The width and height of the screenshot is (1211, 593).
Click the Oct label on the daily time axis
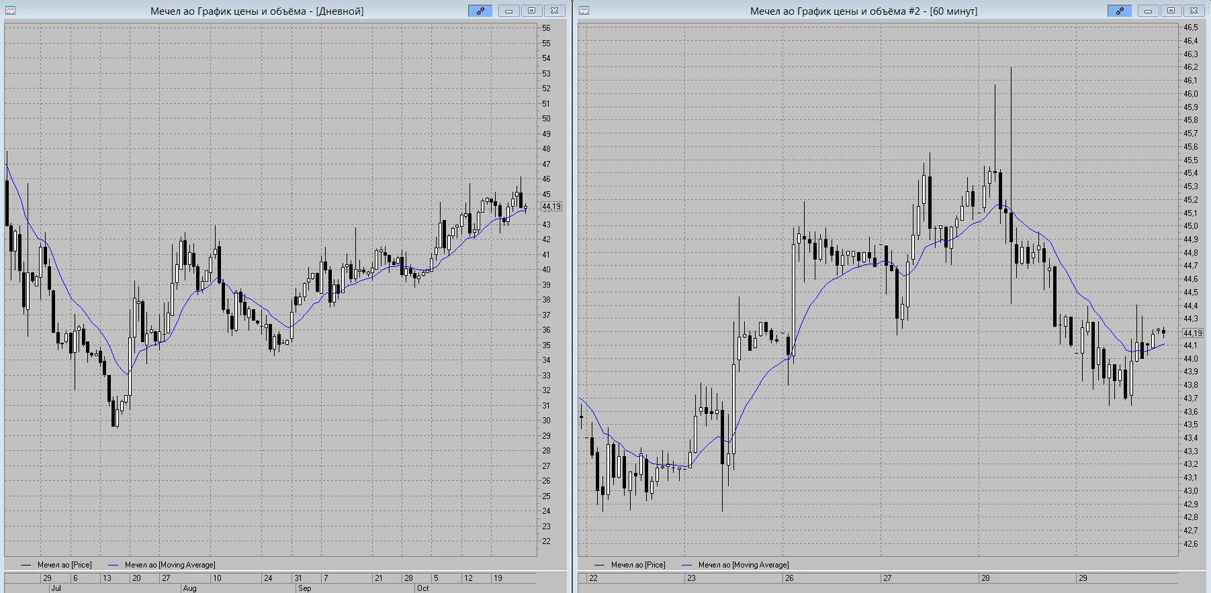pos(422,588)
